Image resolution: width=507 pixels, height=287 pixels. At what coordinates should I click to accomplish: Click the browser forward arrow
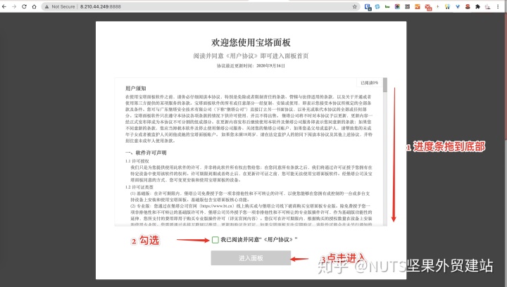(14, 6)
